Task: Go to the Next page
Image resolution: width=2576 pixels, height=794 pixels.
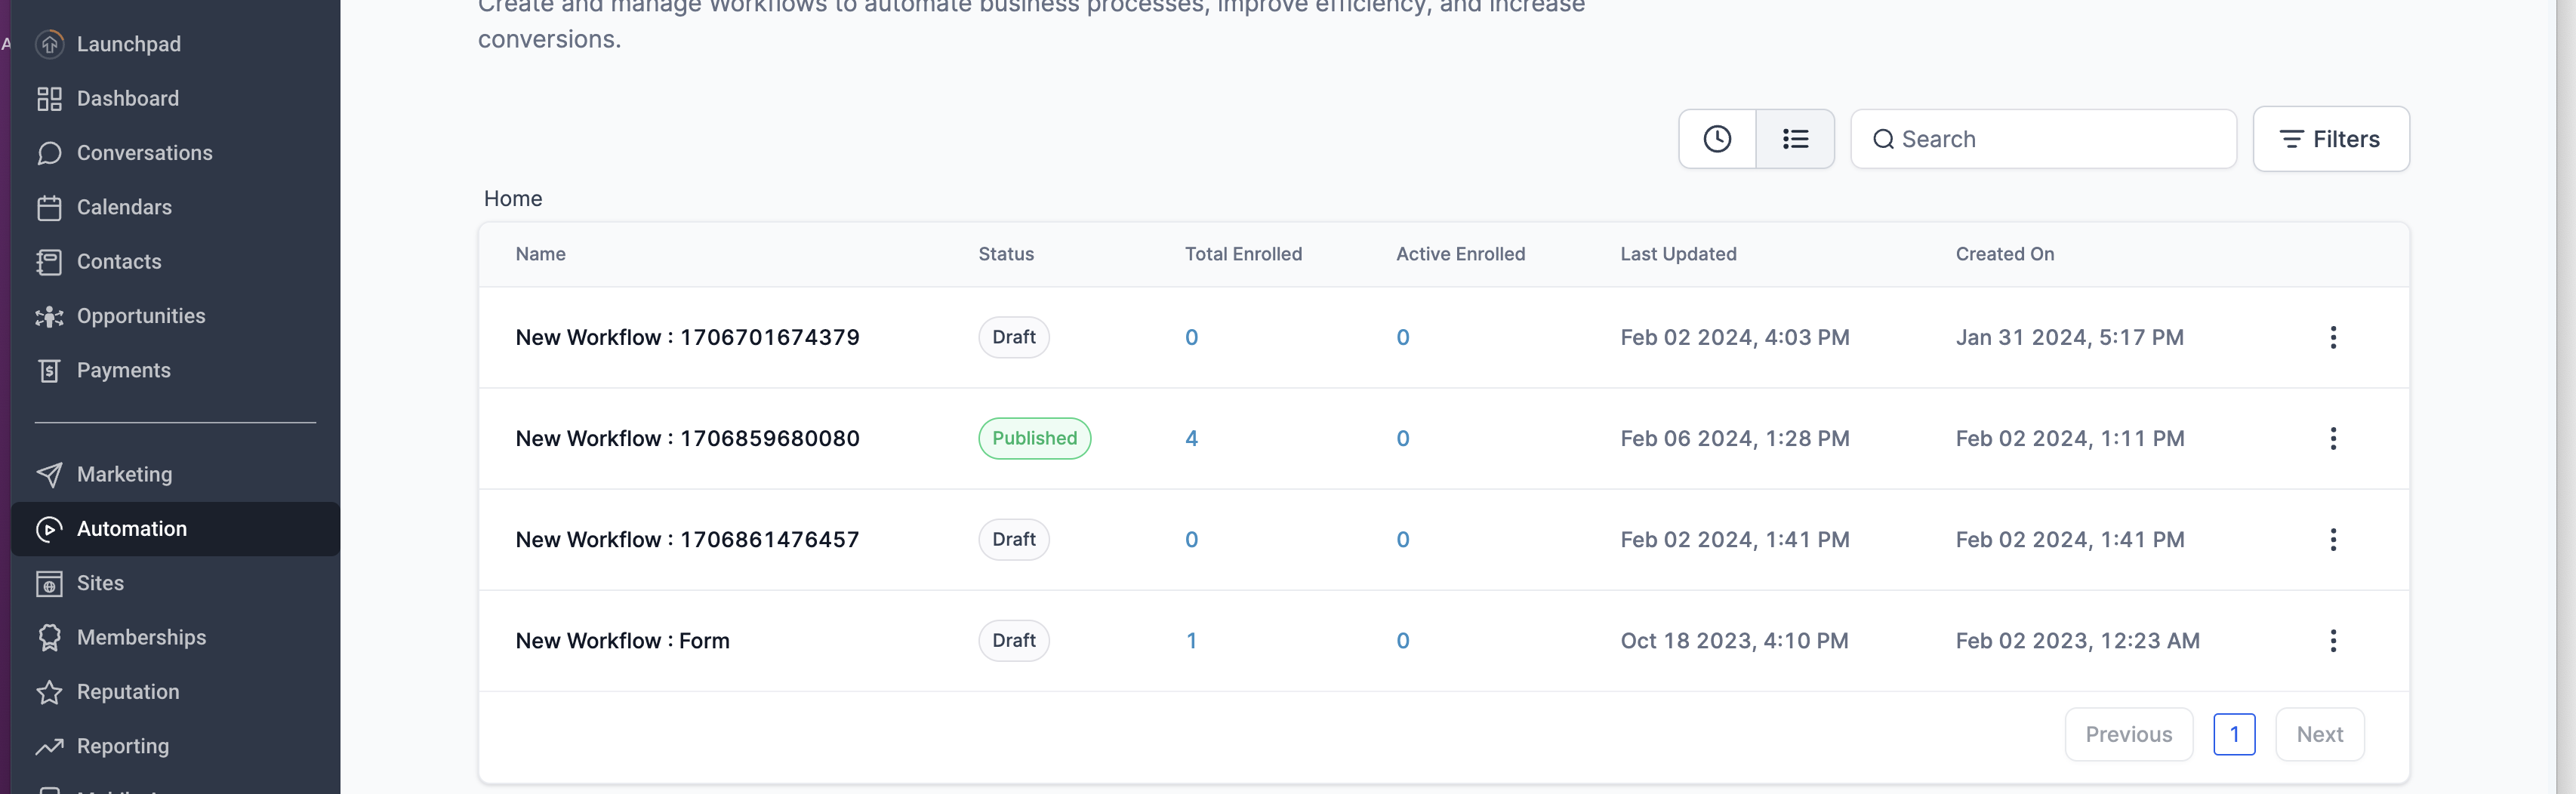Action: 2319,734
